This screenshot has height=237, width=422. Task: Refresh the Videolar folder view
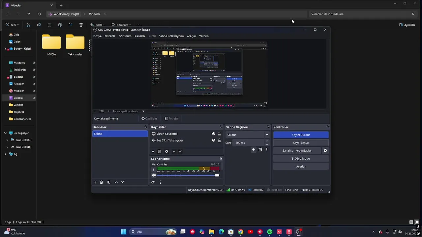click(39, 14)
